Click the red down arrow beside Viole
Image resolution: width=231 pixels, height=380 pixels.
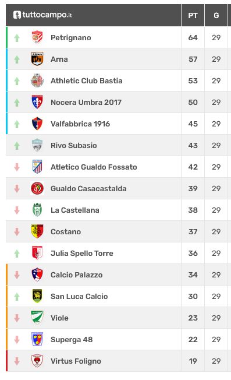pos(17,318)
